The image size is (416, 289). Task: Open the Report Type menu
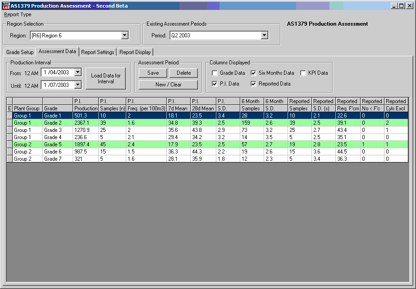tap(18, 14)
